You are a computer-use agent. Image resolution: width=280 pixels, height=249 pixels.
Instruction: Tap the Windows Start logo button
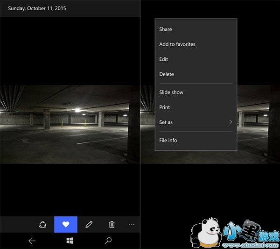click(x=70, y=241)
